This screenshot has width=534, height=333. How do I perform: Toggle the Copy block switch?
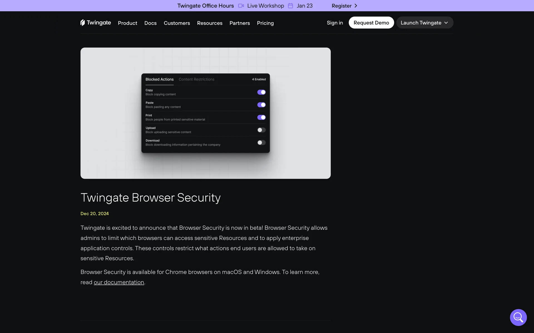pyautogui.click(x=261, y=92)
